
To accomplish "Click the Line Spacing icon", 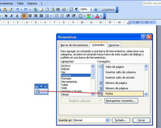I will click(47, 16).
